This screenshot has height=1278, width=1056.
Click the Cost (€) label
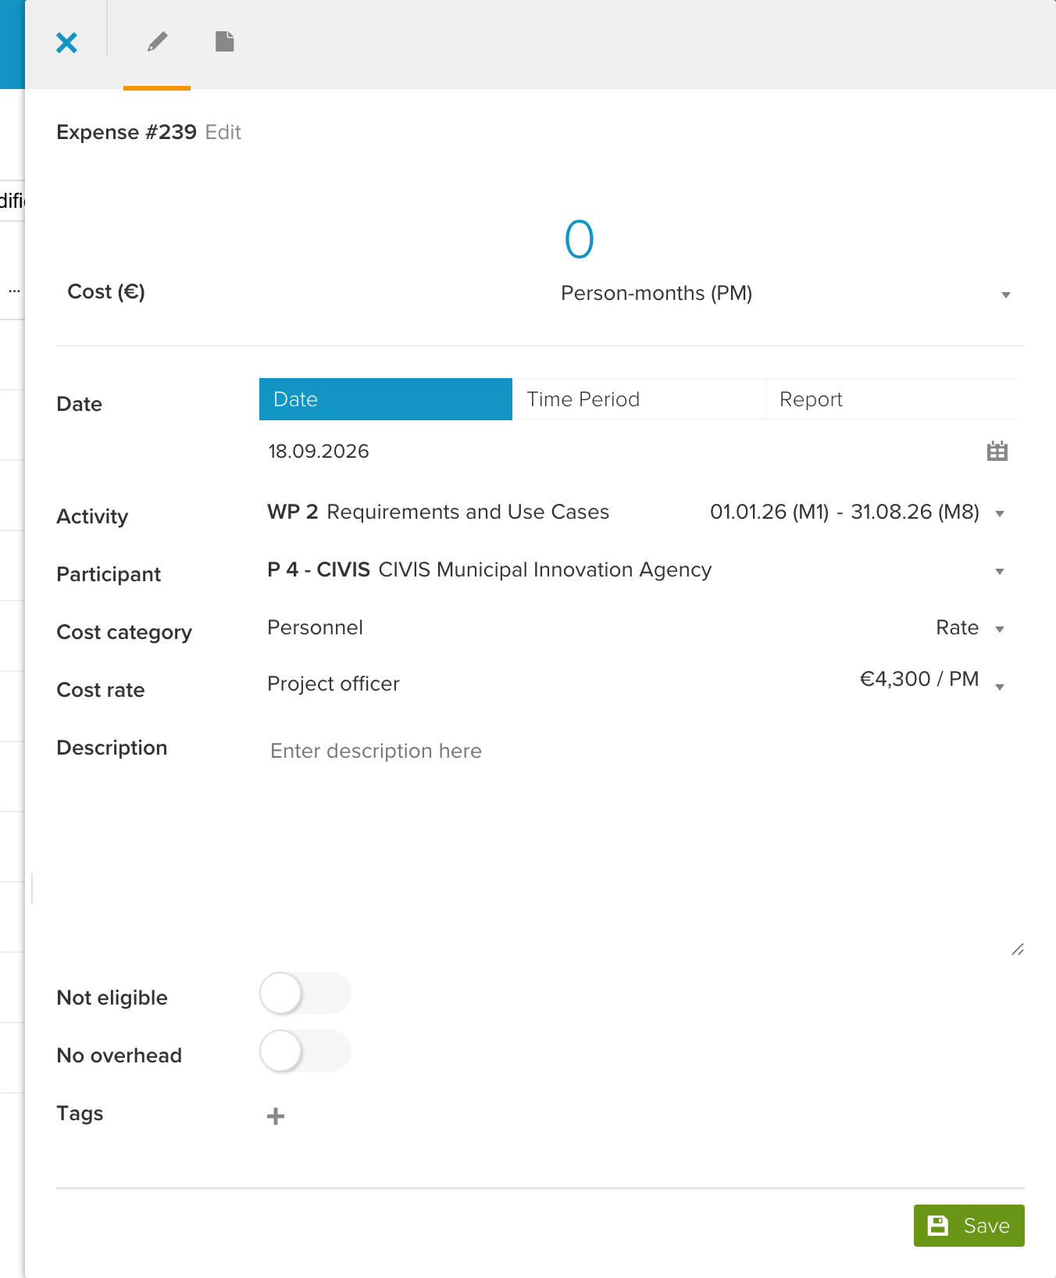click(x=106, y=291)
